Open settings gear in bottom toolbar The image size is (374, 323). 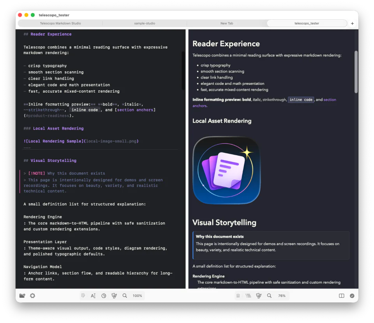32,296
